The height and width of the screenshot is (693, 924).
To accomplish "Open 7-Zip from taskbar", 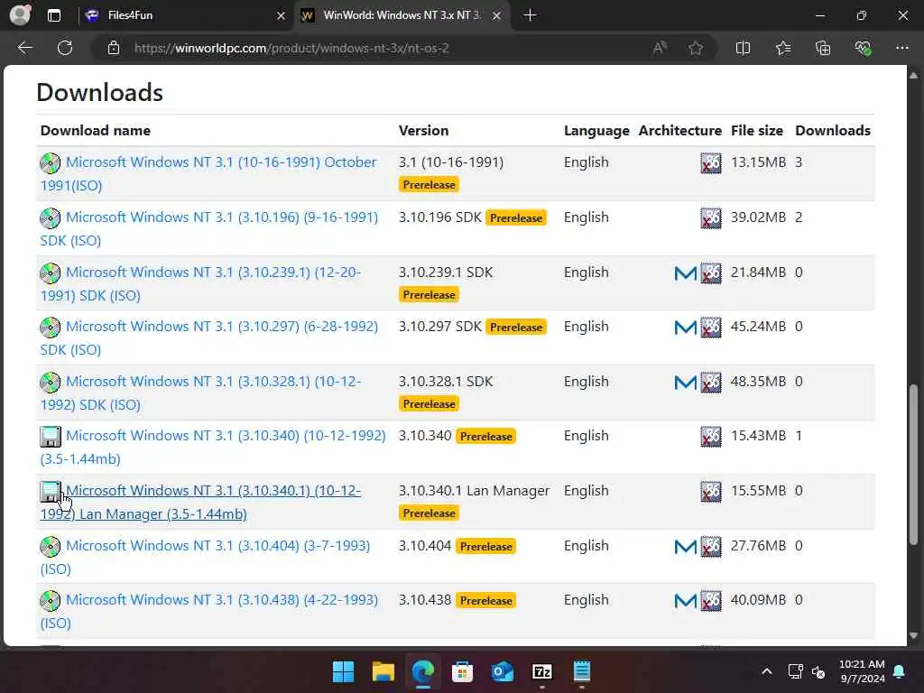I will pyautogui.click(x=541, y=671).
